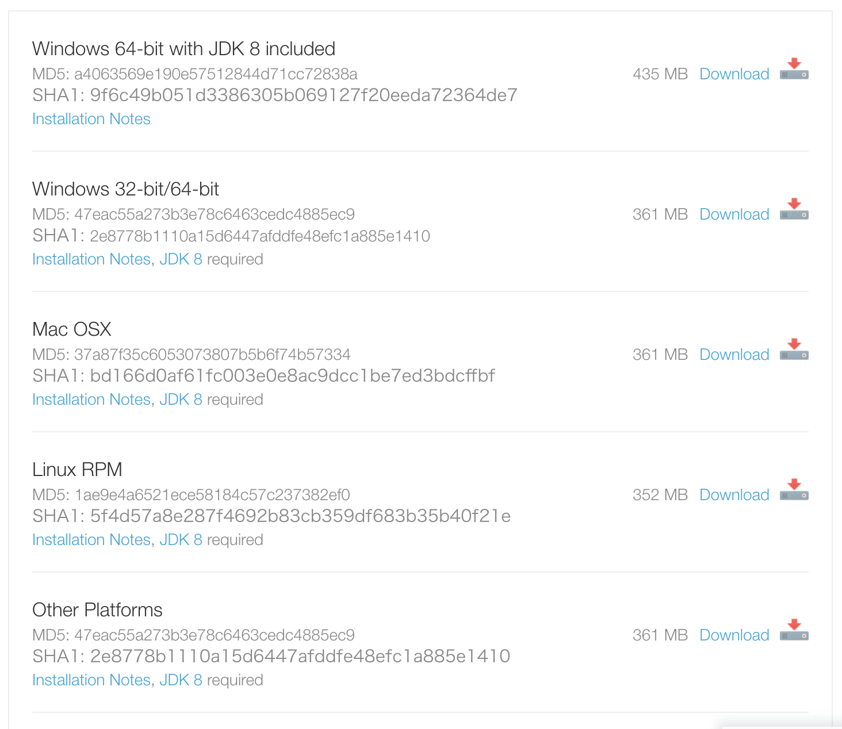Follow the JDK 8 link under Other Platforms

[x=181, y=680]
